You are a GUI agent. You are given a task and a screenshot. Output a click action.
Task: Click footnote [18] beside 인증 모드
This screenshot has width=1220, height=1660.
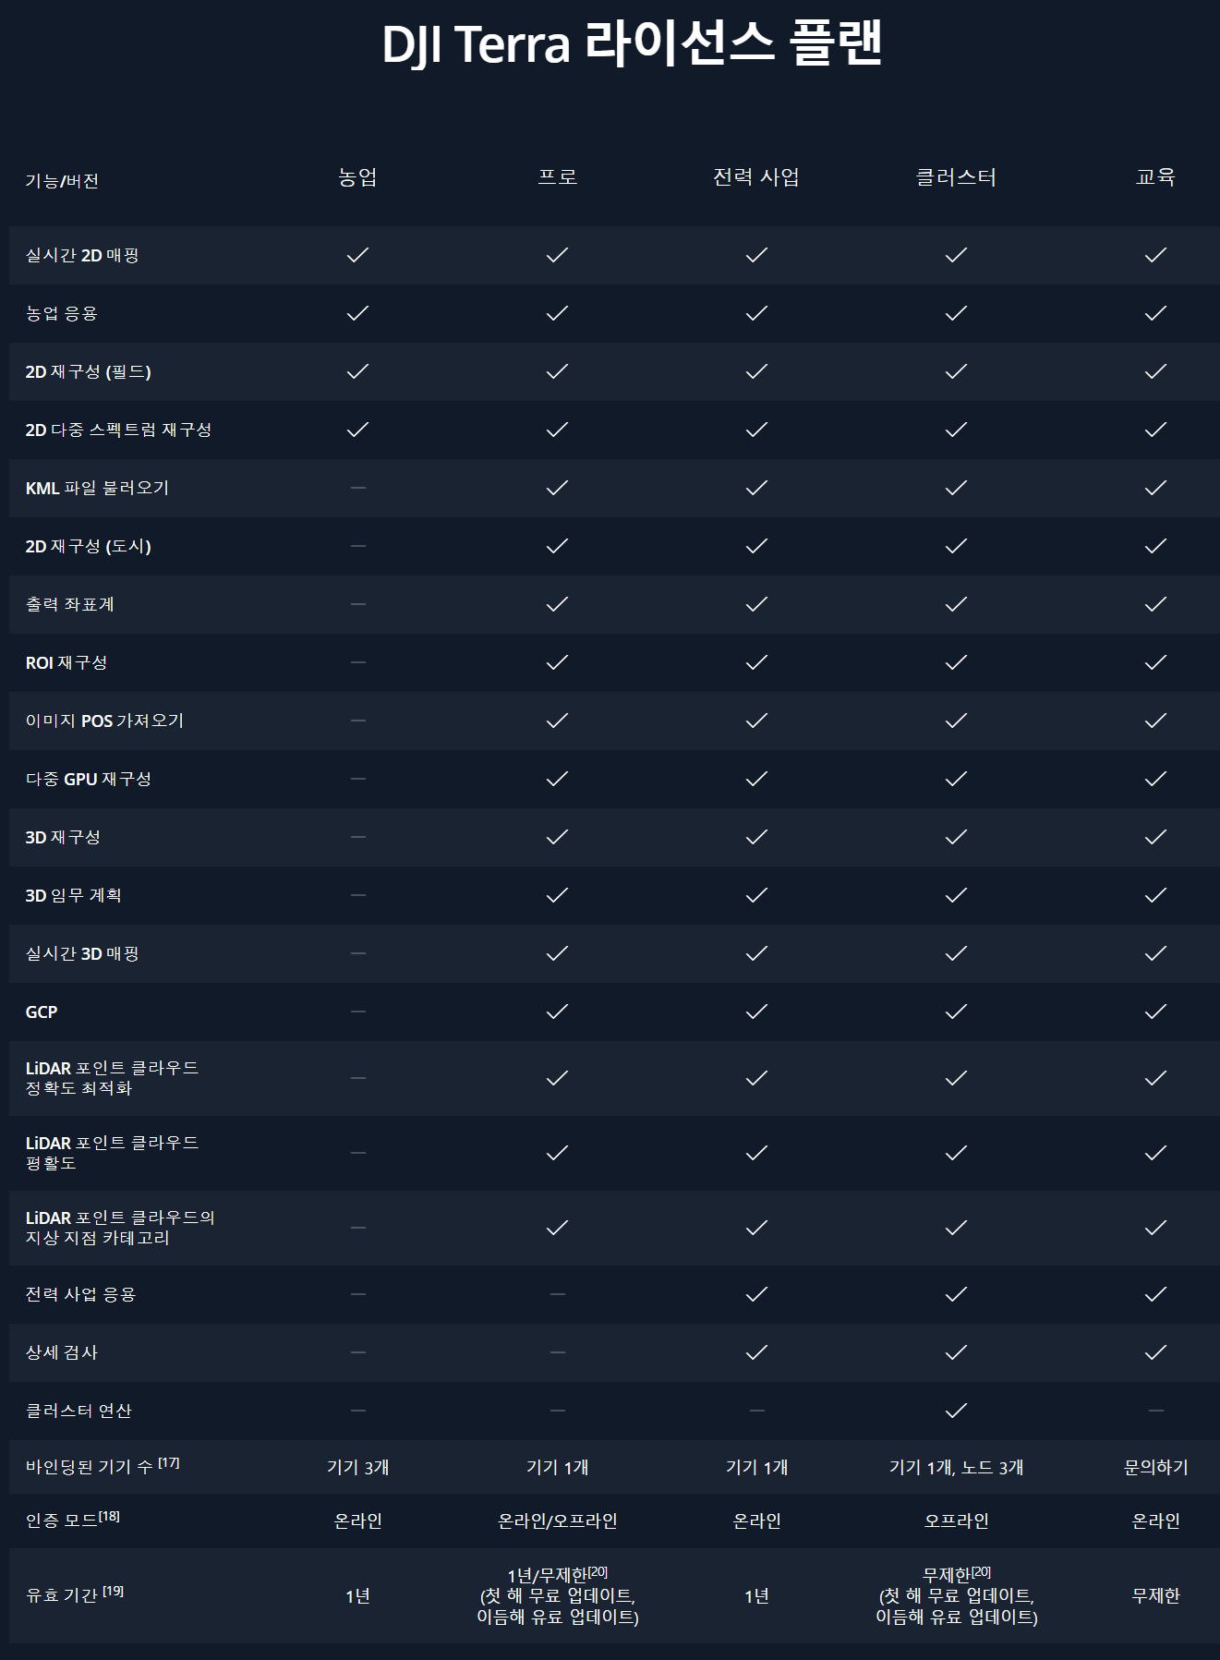(x=110, y=1516)
